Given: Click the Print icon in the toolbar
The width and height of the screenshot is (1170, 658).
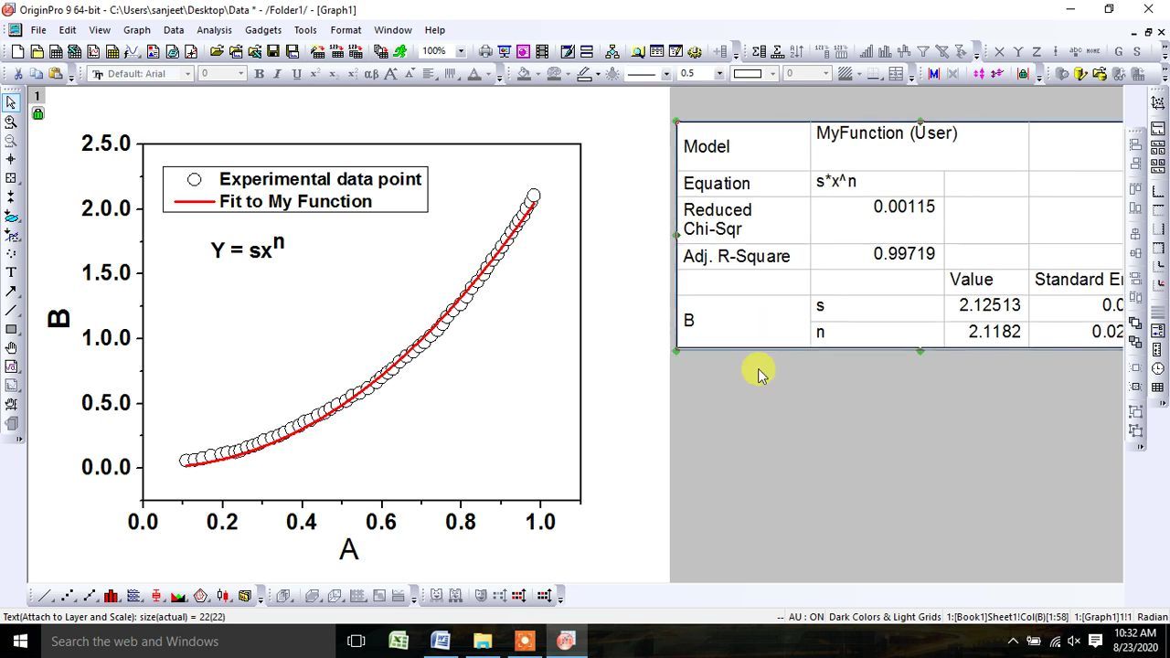Looking at the screenshot, I should 485,51.
